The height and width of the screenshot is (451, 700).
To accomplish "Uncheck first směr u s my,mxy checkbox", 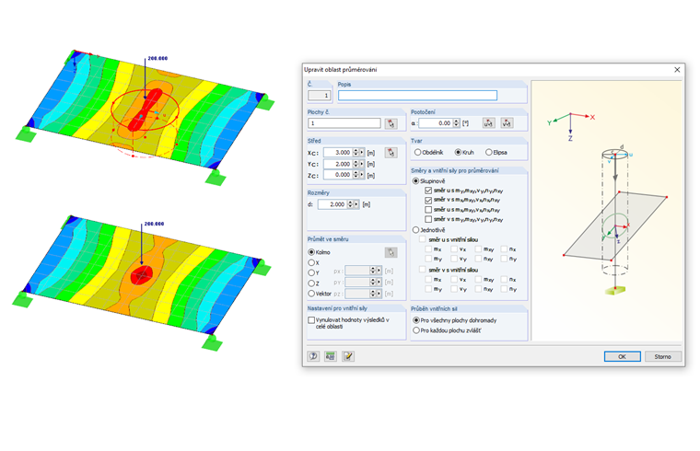I will [x=428, y=191].
